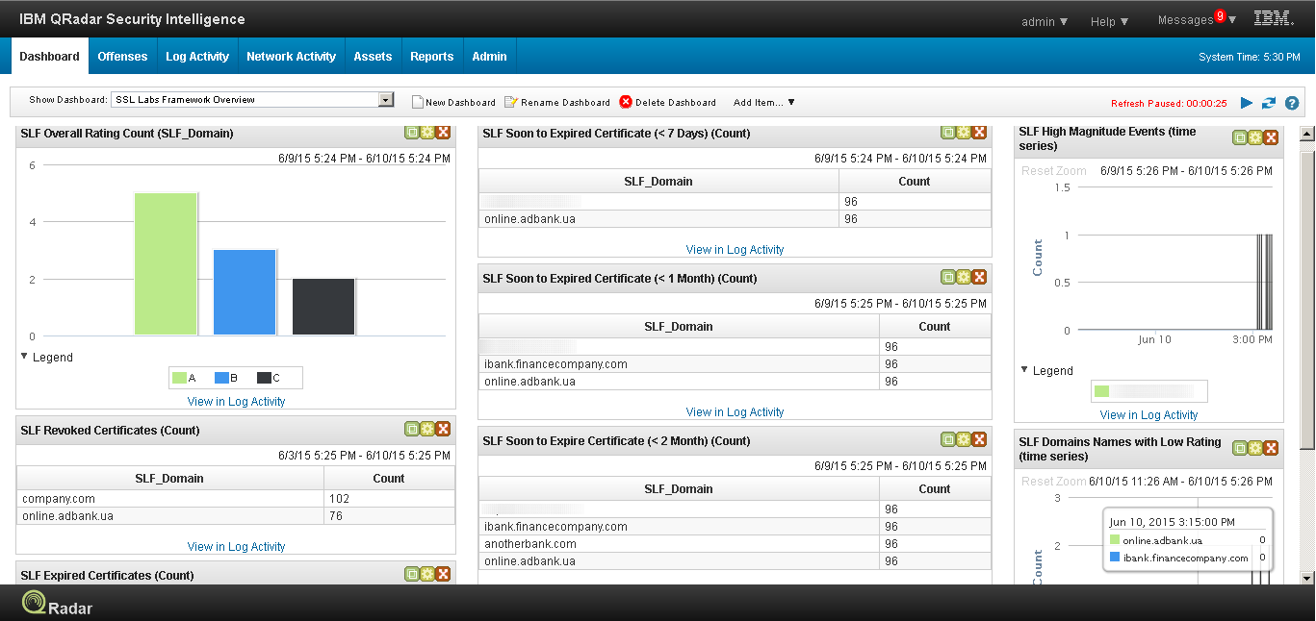Screen dimensions: 1316x621
Task: Open the admin user dropdown
Action: [x=1045, y=21]
